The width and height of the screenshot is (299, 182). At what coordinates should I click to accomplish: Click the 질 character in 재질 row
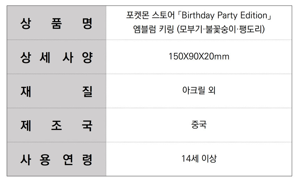click(x=87, y=92)
